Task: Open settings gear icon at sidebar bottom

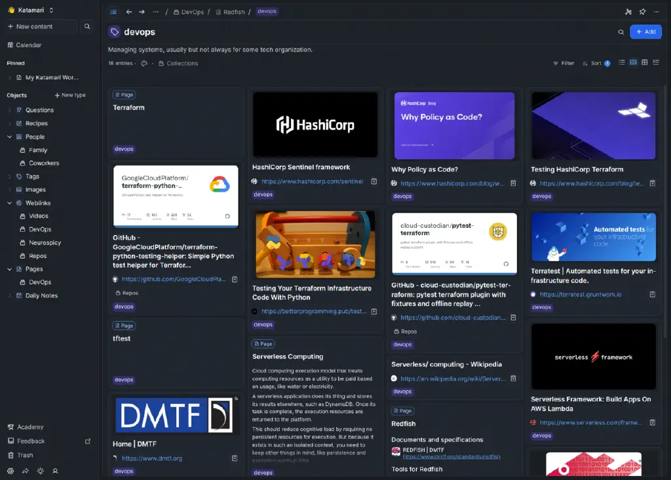Action: [x=10, y=471]
